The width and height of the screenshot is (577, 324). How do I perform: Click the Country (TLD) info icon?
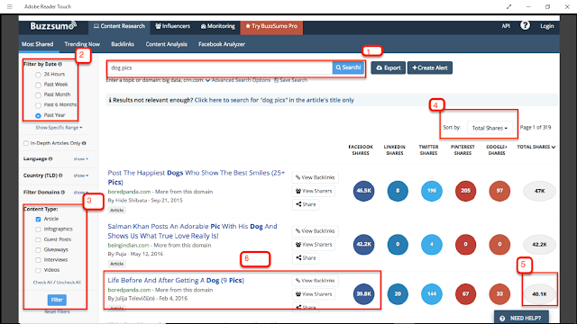pyautogui.click(x=60, y=175)
